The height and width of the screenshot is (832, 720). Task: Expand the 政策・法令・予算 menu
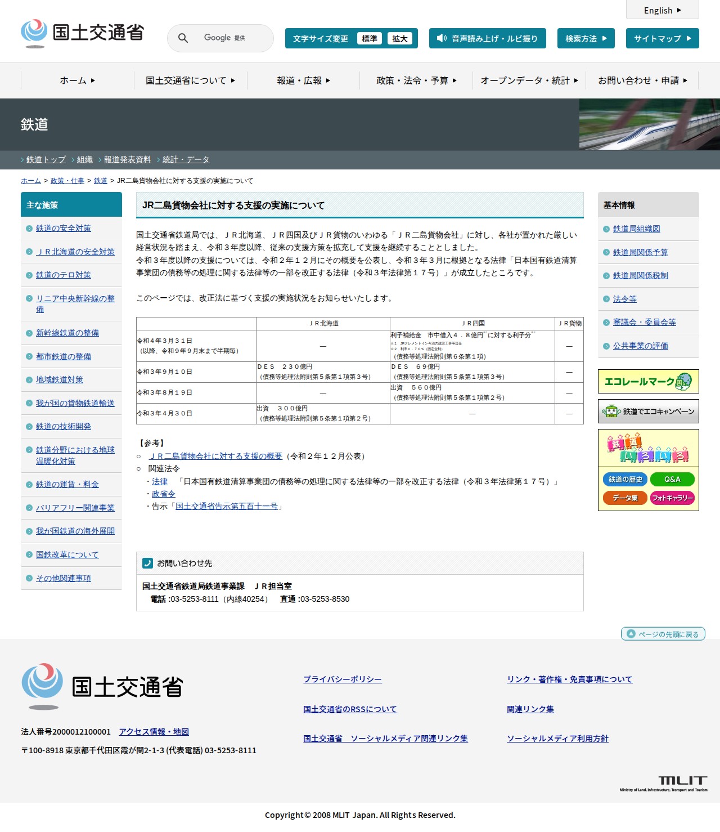pos(416,80)
